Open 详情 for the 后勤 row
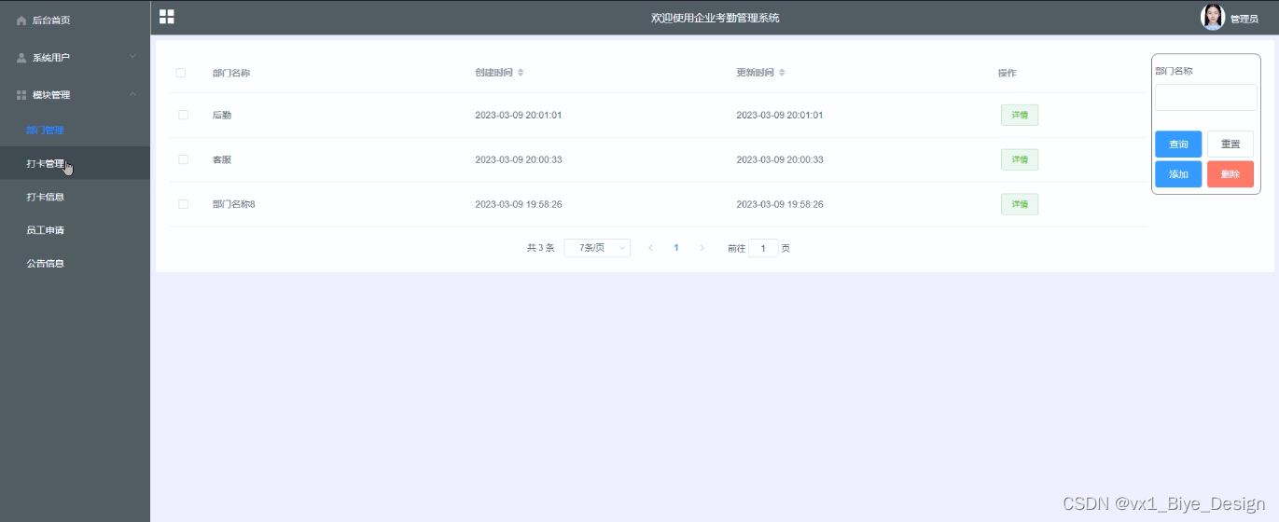The image size is (1279, 522). (1020, 115)
